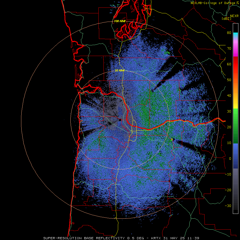Click the 60 dBZ scale value
Image resolution: width=240 pixels, height=240 pixels.
coord(229,64)
